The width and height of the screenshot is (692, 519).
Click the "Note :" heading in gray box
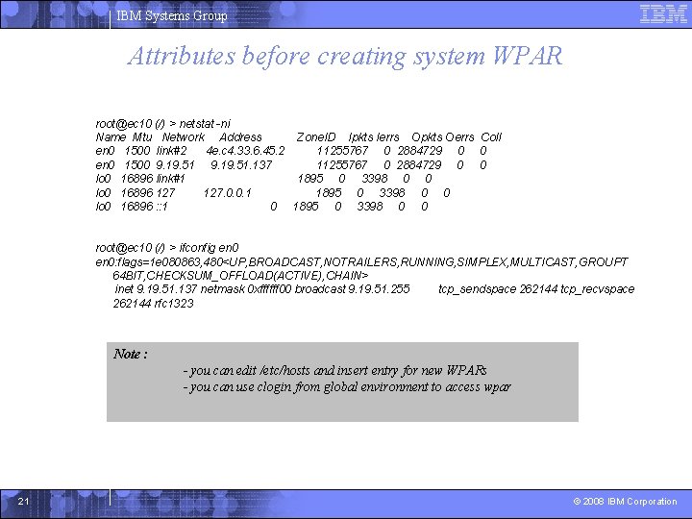(x=130, y=354)
